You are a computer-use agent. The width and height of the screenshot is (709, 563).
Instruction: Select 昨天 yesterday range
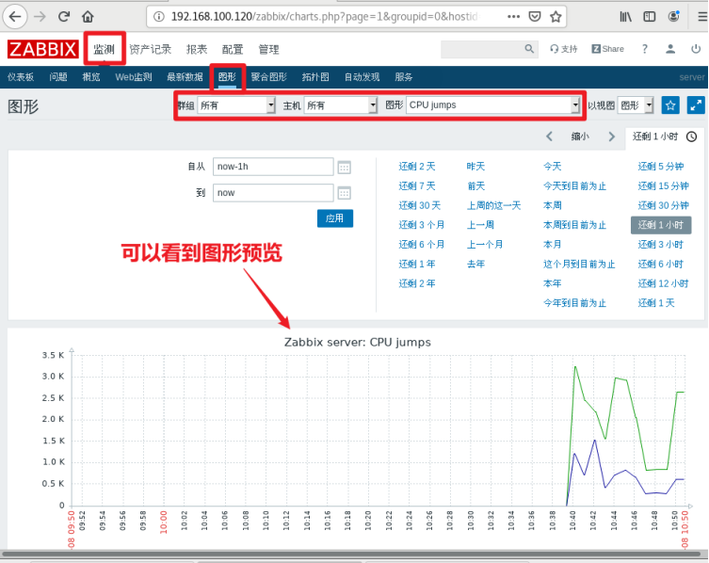[475, 167]
